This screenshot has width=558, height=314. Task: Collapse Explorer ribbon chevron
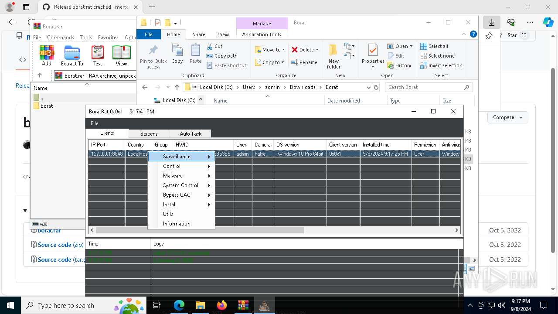[x=464, y=34]
